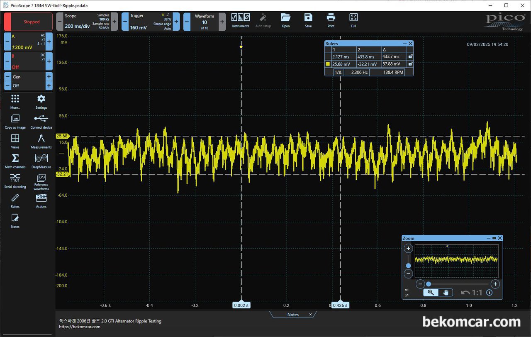Launch the DeepMeasure tool
Image resolution: width=531 pixels, height=337 pixels.
(x=41, y=161)
